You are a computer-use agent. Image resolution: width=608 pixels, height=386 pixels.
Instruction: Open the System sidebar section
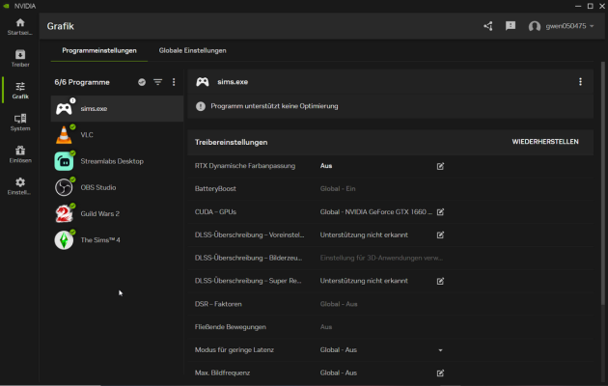pyautogui.click(x=20, y=123)
